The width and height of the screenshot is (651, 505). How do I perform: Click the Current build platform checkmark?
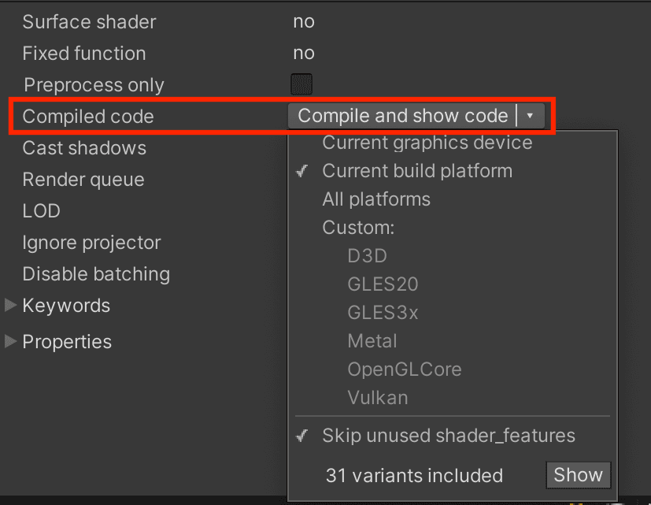point(301,171)
